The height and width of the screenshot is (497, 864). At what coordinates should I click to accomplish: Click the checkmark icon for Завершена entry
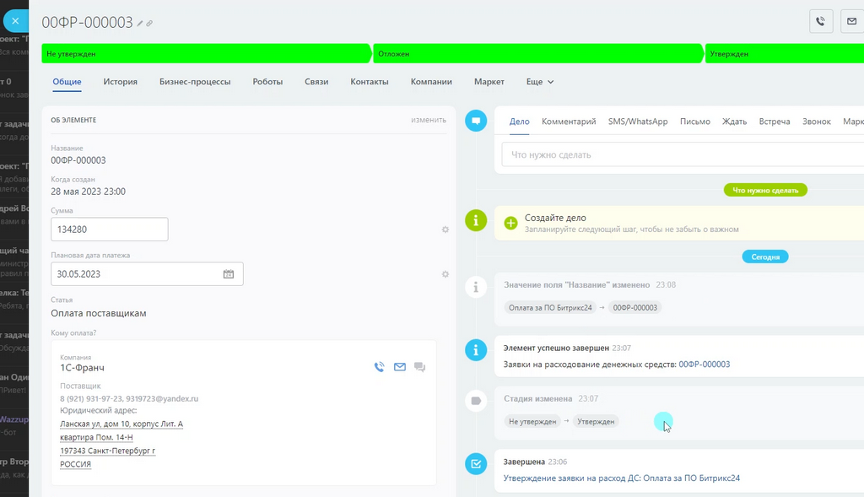tap(476, 464)
